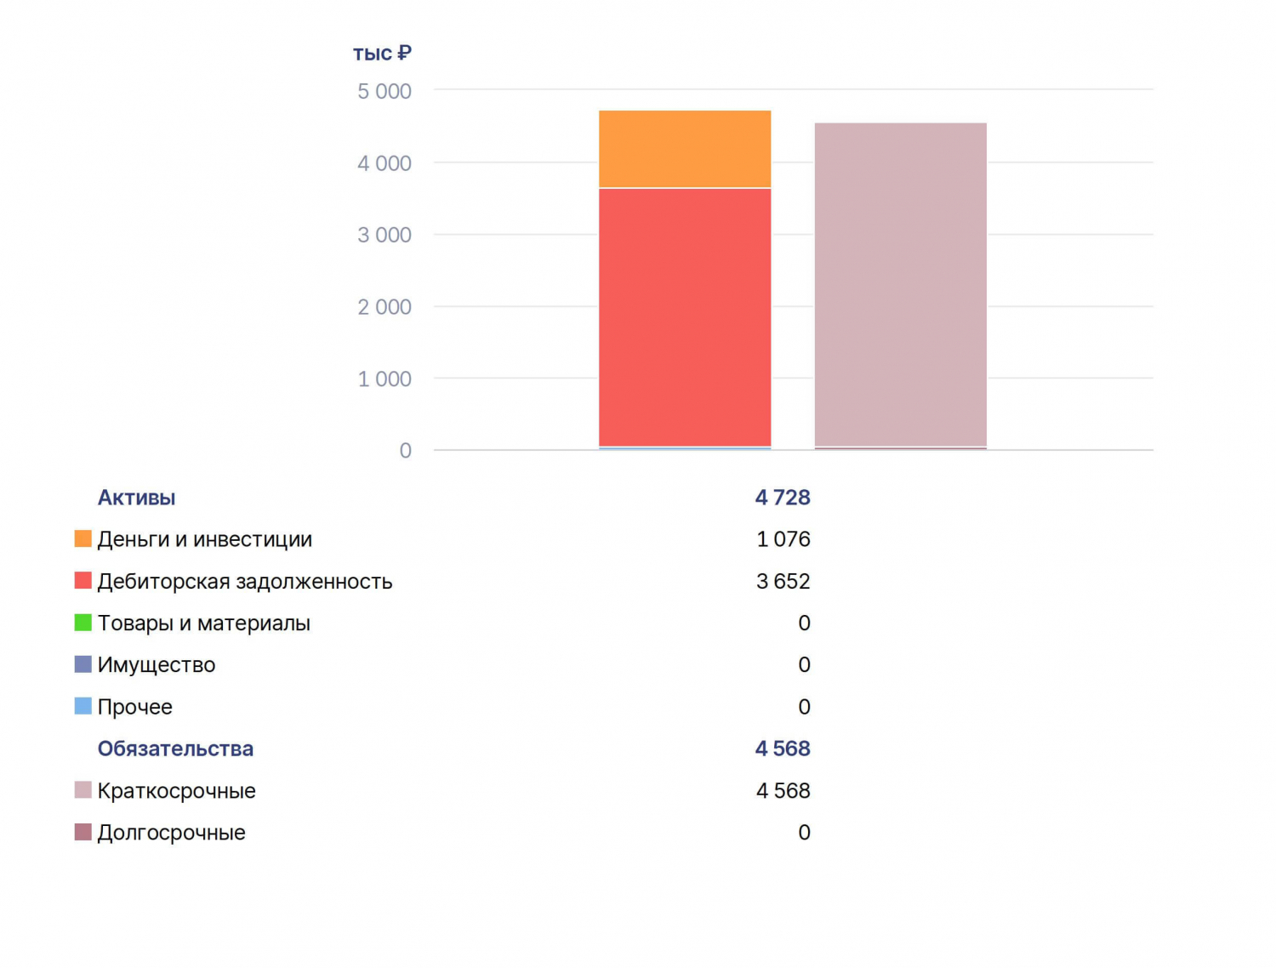This screenshot has height=968, width=1276.
Task: Click the 5 000 axis label
Action: click(385, 91)
